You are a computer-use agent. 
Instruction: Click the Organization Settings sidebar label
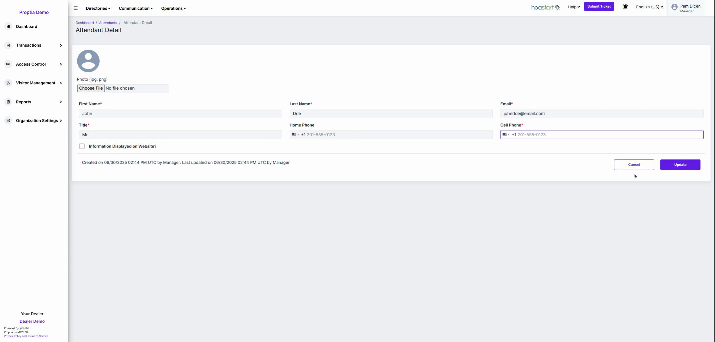[37, 121]
